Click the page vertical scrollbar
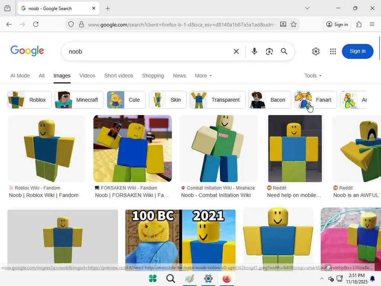 (x=379, y=48)
